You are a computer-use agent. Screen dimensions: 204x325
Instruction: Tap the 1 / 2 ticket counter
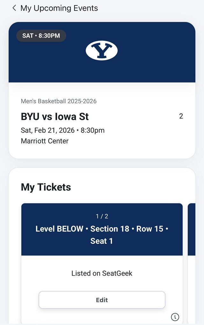pyautogui.click(x=102, y=216)
